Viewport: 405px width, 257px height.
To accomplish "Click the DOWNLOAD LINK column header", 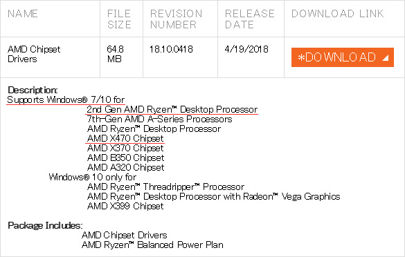I will pos(338,14).
